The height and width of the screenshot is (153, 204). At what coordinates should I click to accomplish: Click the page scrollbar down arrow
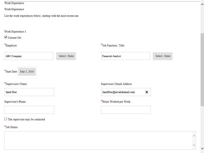(202, 149)
